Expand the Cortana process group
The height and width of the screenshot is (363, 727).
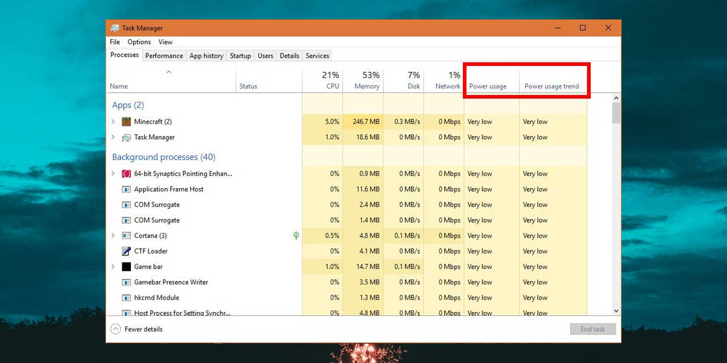113,235
